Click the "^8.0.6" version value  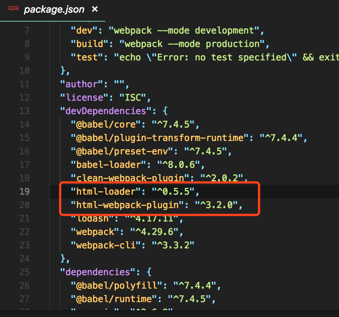pos(178,165)
